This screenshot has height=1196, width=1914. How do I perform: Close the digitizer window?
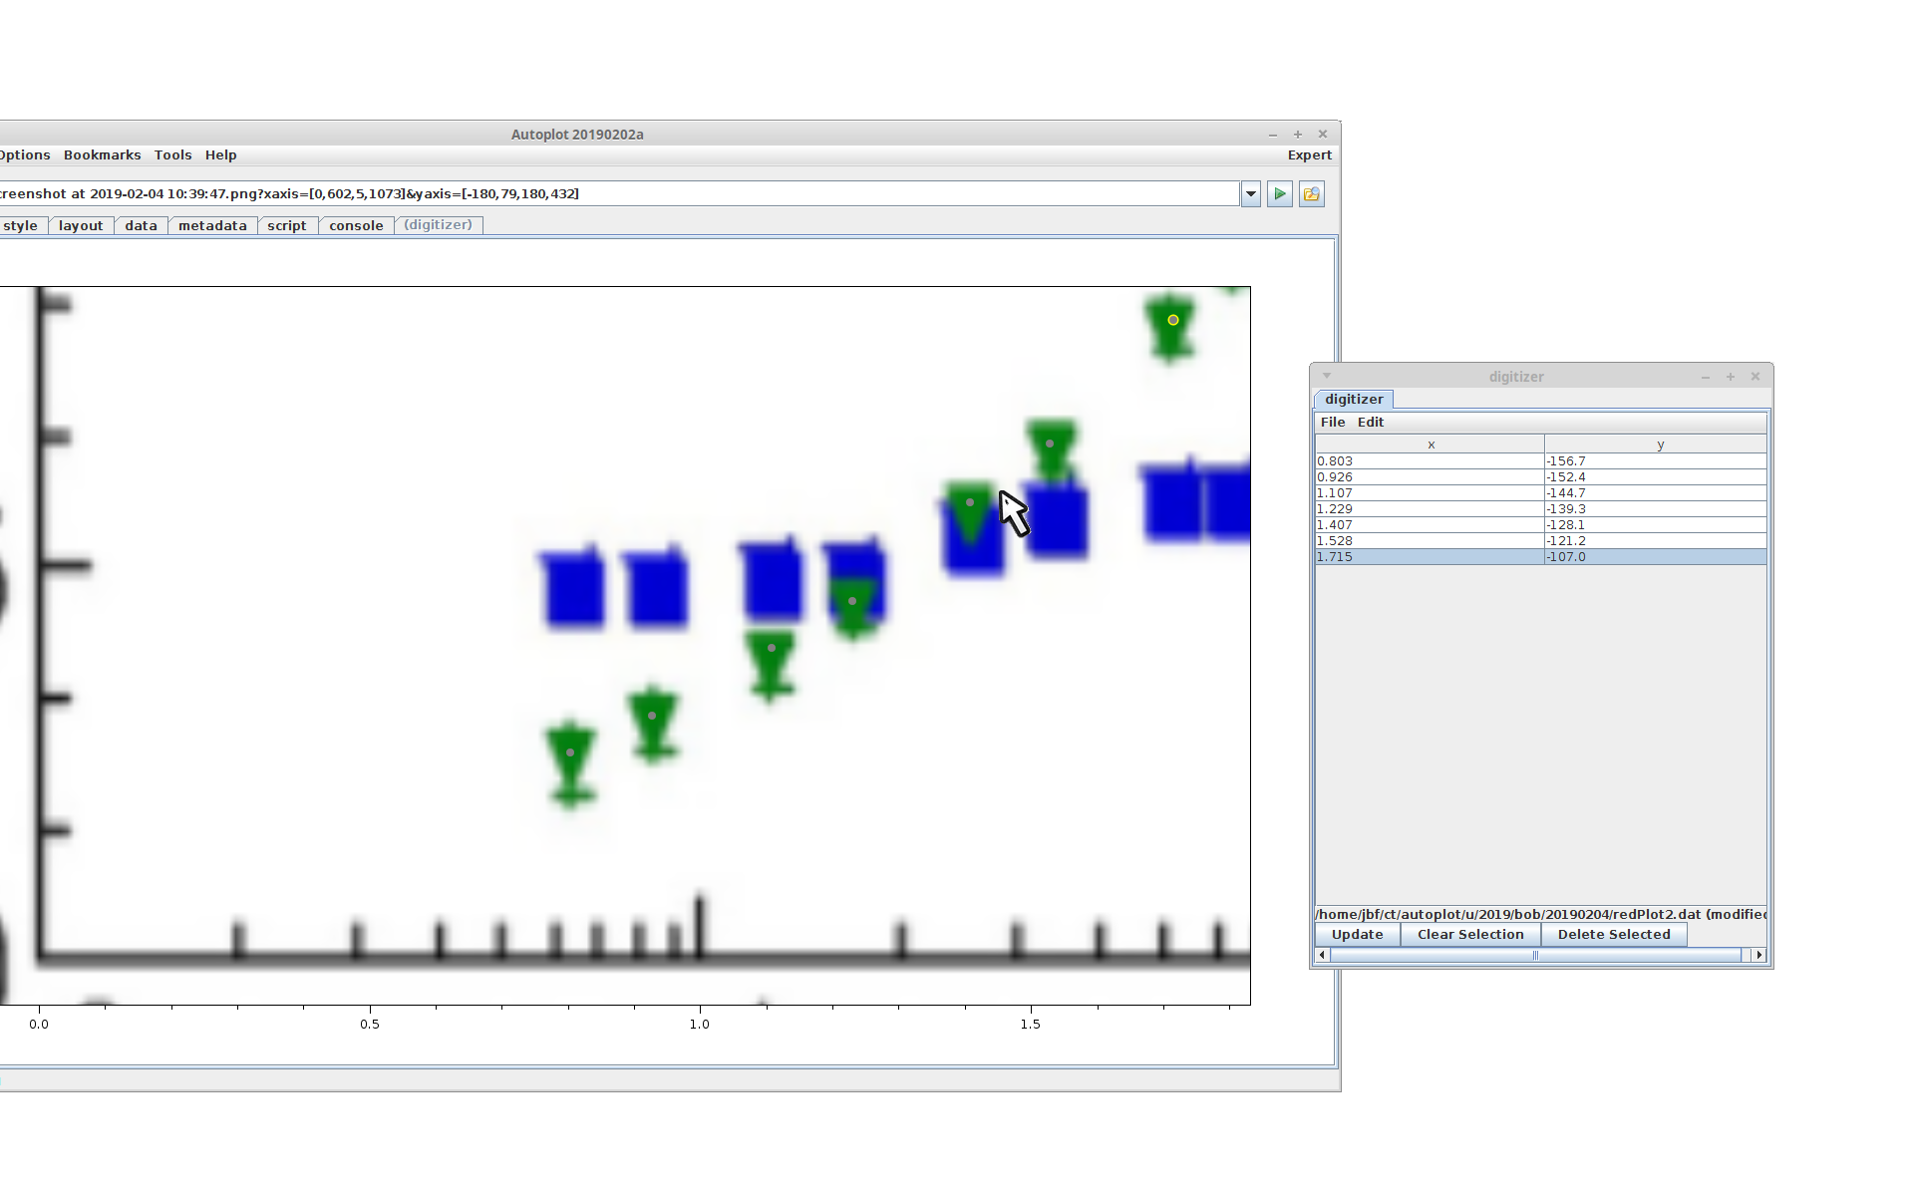click(x=1755, y=377)
